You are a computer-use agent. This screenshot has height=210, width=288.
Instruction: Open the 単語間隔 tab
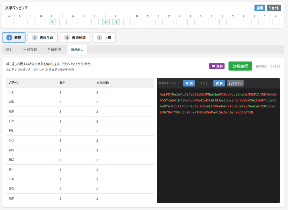(x=54, y=49)
